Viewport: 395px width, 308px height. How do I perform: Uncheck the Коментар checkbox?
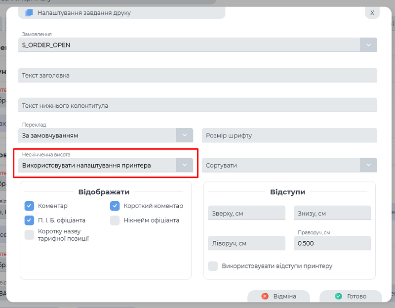click(29, 206)
